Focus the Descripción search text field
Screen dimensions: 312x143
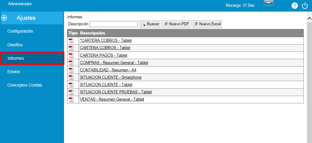click(114, 24)
